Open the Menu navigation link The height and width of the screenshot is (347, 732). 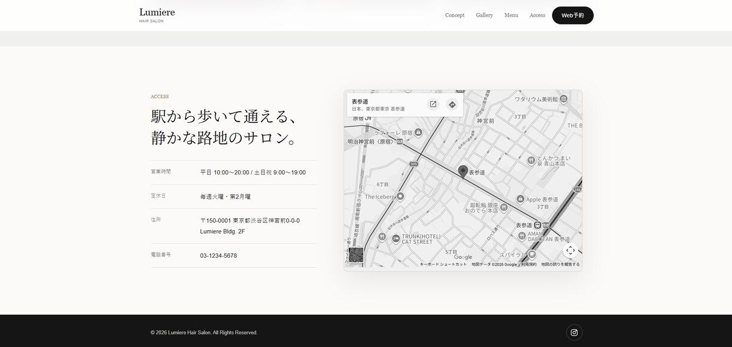tap(511, 15)
